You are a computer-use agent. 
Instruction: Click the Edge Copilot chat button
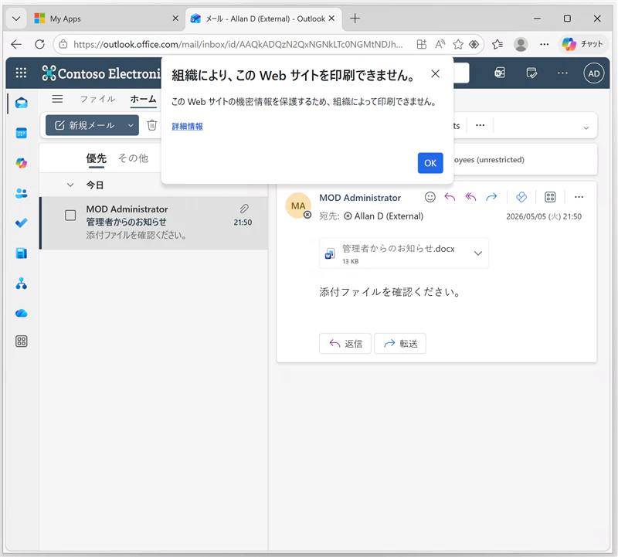coord(582,44)
